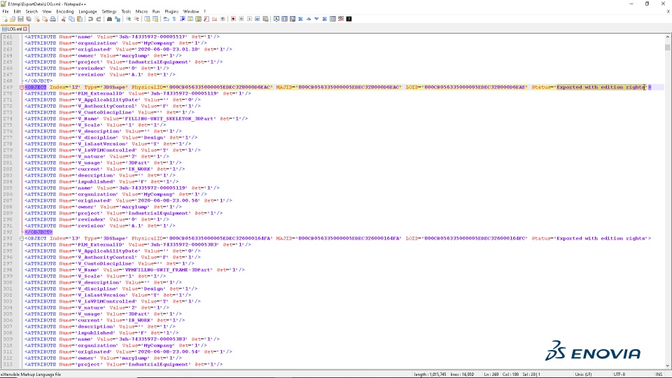This screenshot has width=672, height=378.
Task: Click the INS status bar indicator
Action: (x=659, y=374)
